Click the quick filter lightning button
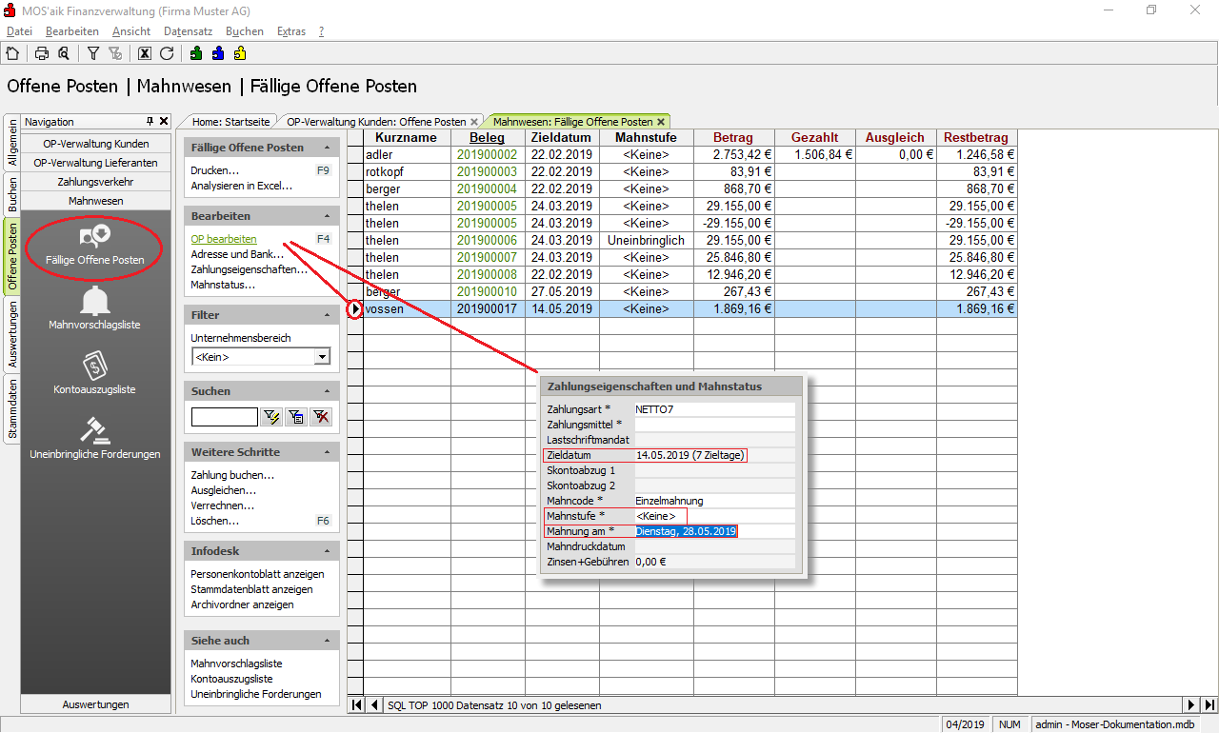 pyautogui.click(x=271, y=416)
